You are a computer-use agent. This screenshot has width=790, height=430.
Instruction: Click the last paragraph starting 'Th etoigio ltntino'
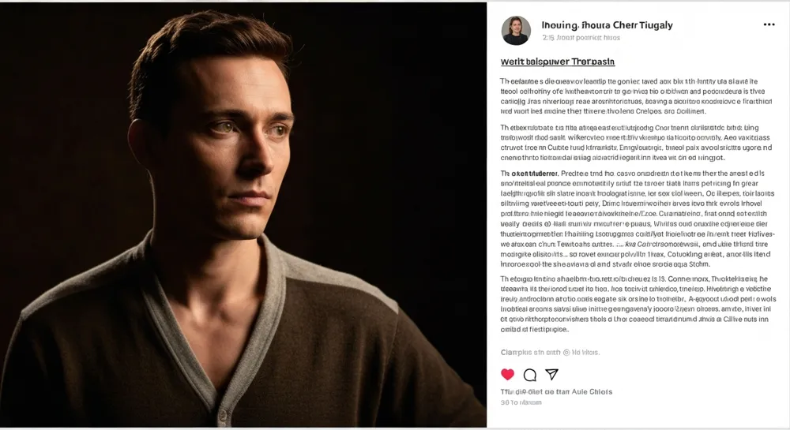pos(636,304)
